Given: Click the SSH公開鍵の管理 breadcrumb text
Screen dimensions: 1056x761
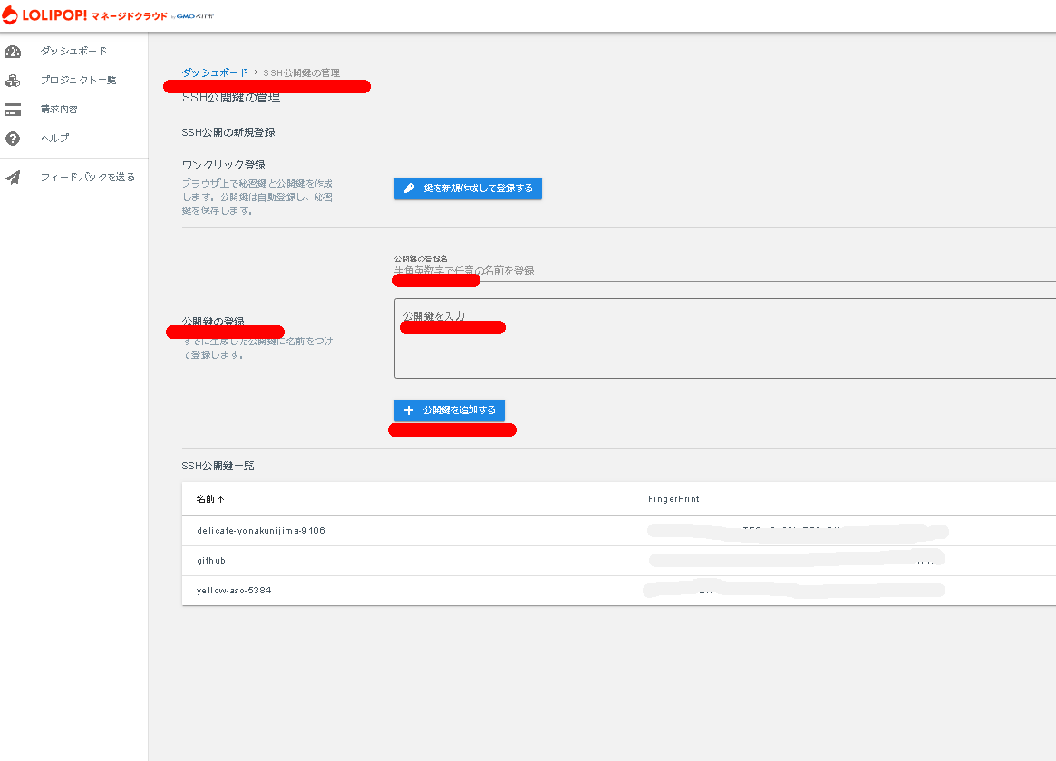Looking at the screenshot, I should (301, 72).
